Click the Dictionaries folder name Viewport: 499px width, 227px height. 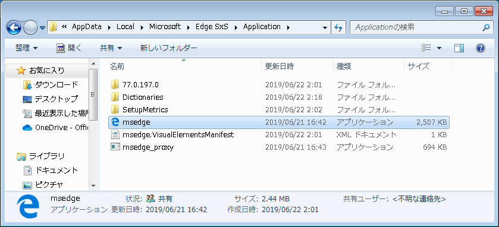point(143,97)
